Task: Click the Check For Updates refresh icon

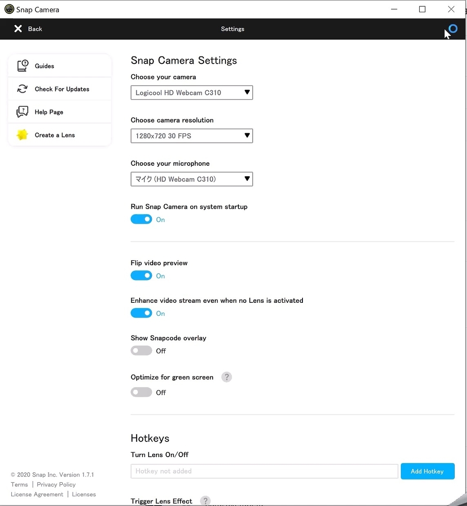Action: 22,89
